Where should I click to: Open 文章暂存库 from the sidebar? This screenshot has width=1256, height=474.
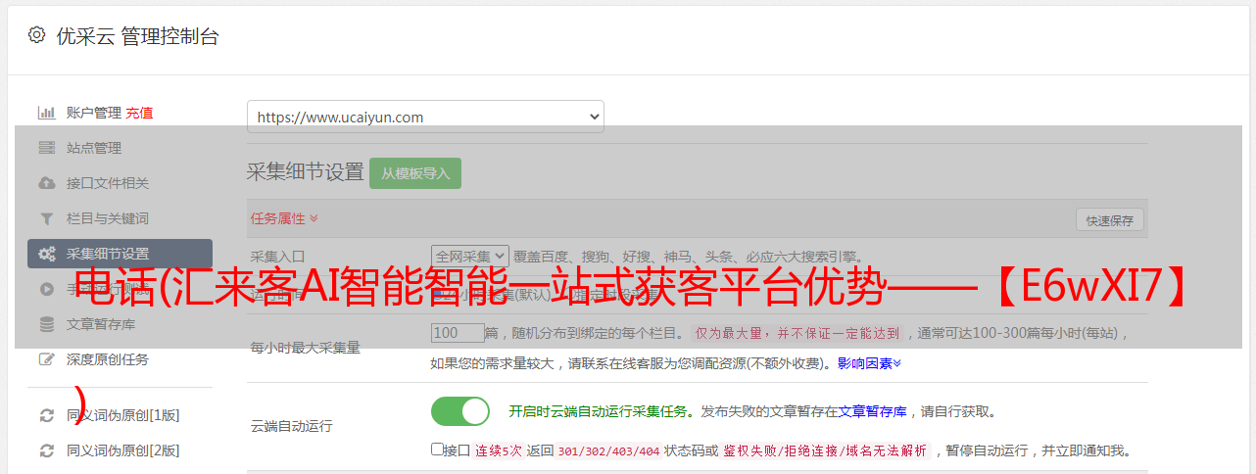click(101, 324)
